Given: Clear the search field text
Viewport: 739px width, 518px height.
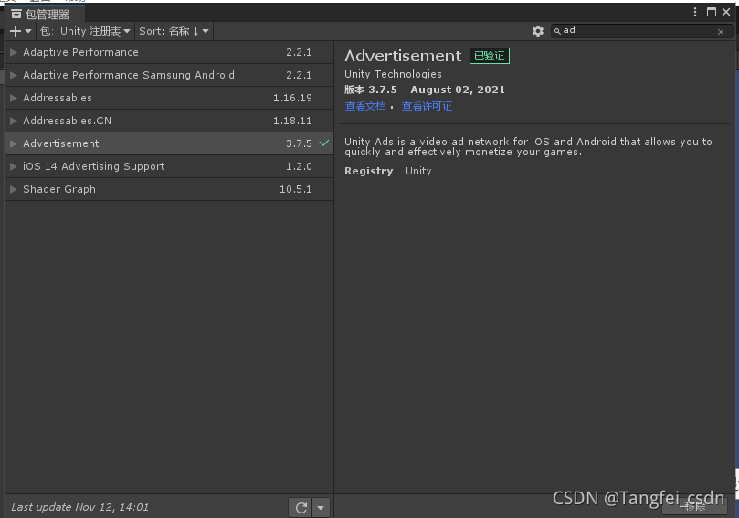Looking at the screenshot, I should [721, 32].
